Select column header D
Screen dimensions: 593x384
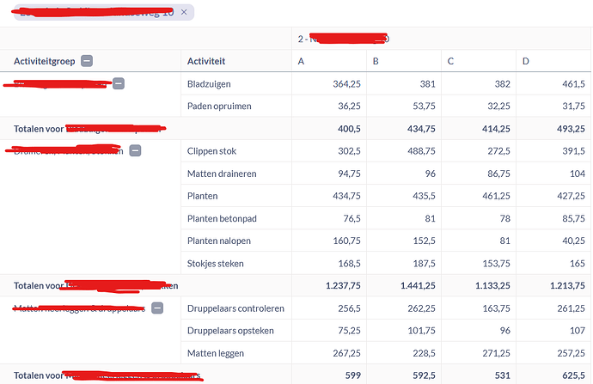(x=525, y=61)
